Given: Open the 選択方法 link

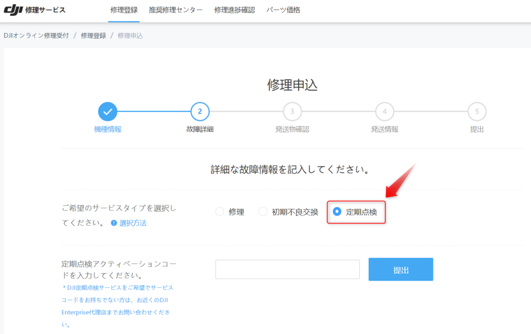Looking at the screenshot, I should [133, 223].
